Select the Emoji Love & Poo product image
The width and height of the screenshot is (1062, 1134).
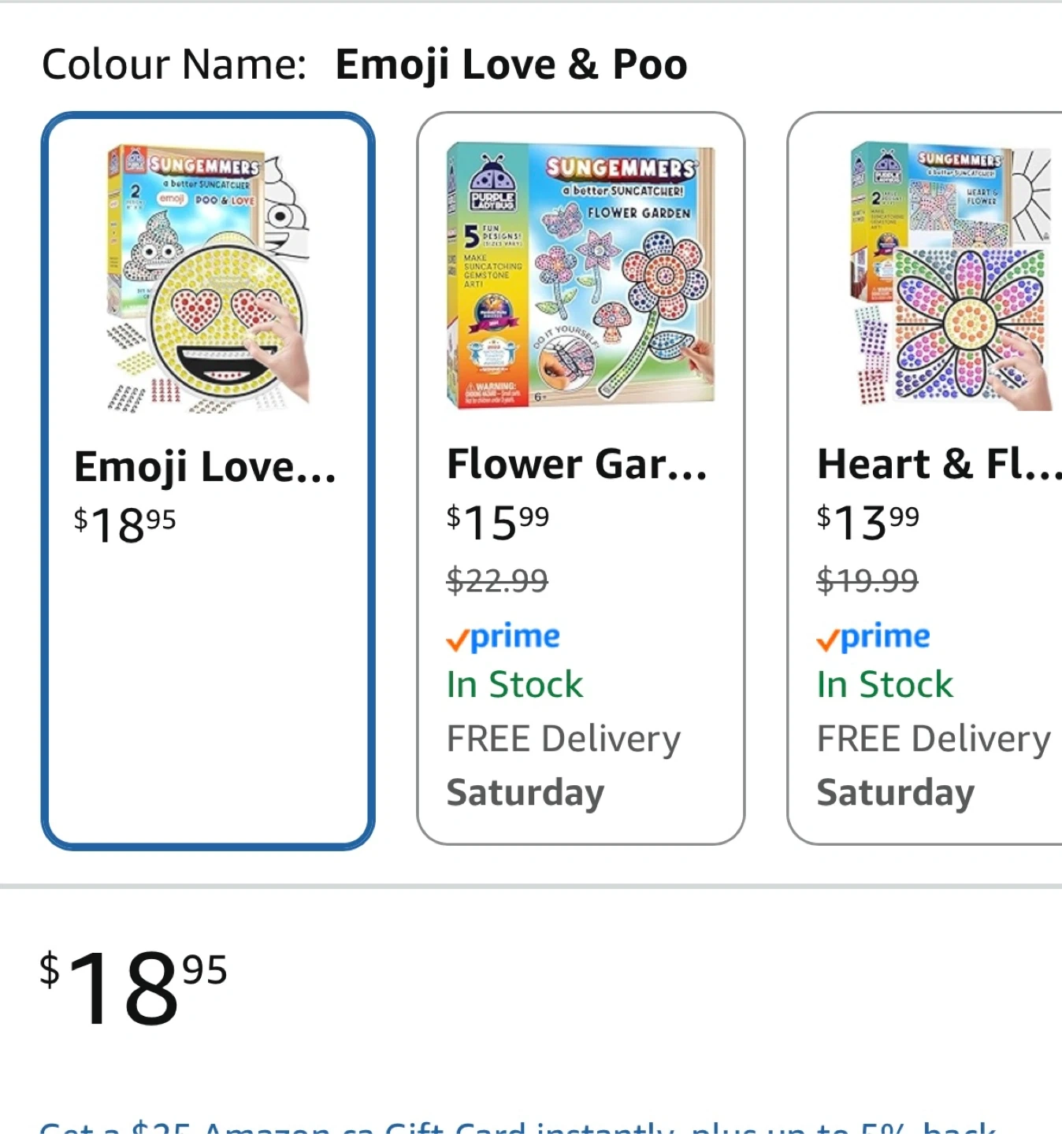coord(208,277)
